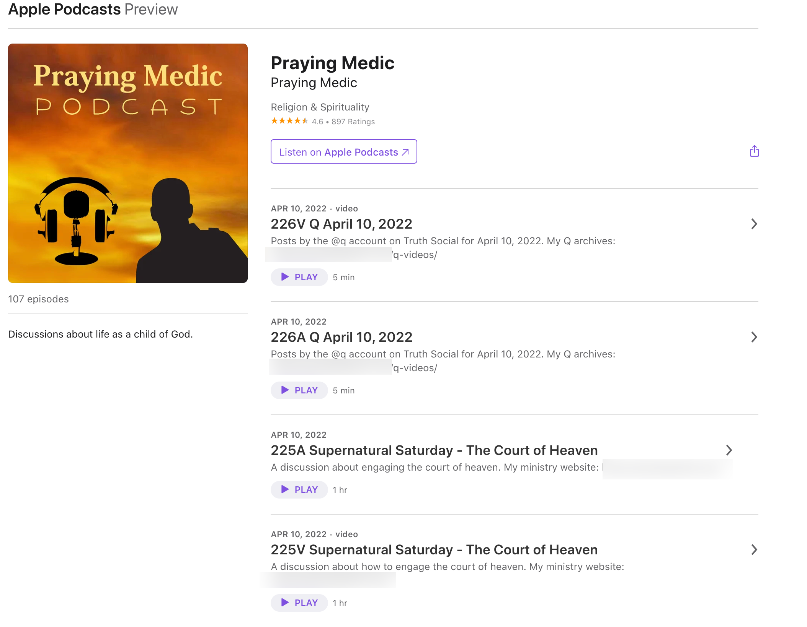The width and height of the screenshot is (807, 627).
Task: Click the Apple Podcasts Preview header
Action: click(93, 9)
